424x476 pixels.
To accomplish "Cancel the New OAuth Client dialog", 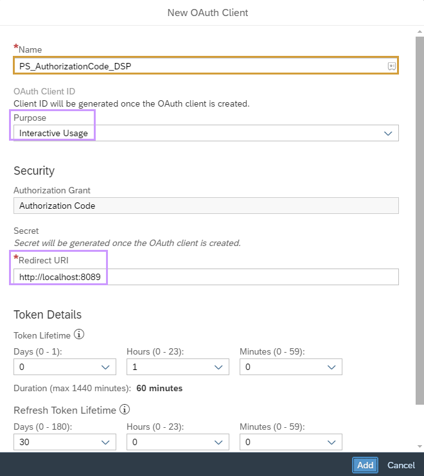I will 401,465.
